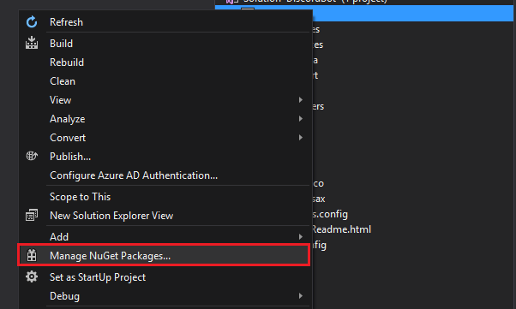Expand the Convert submenu arrow

[301, 138]
